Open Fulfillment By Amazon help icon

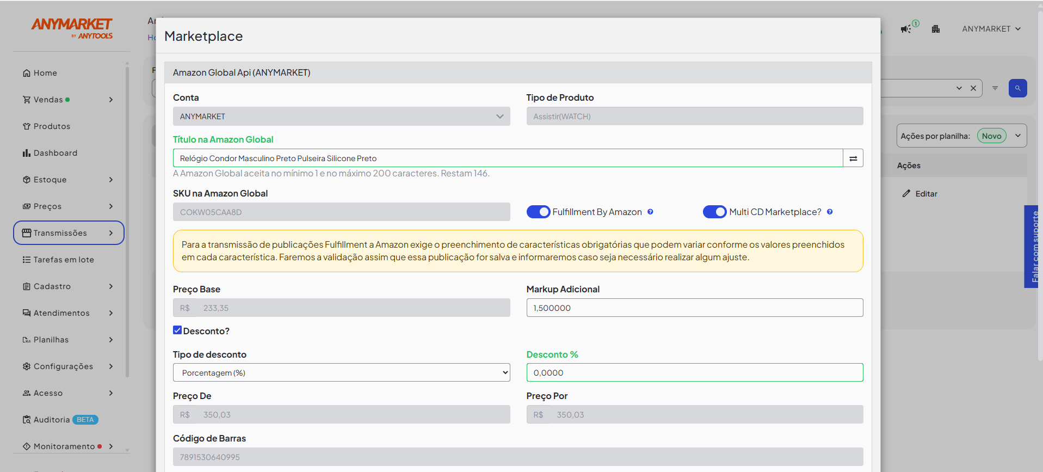tap(650, 212)
